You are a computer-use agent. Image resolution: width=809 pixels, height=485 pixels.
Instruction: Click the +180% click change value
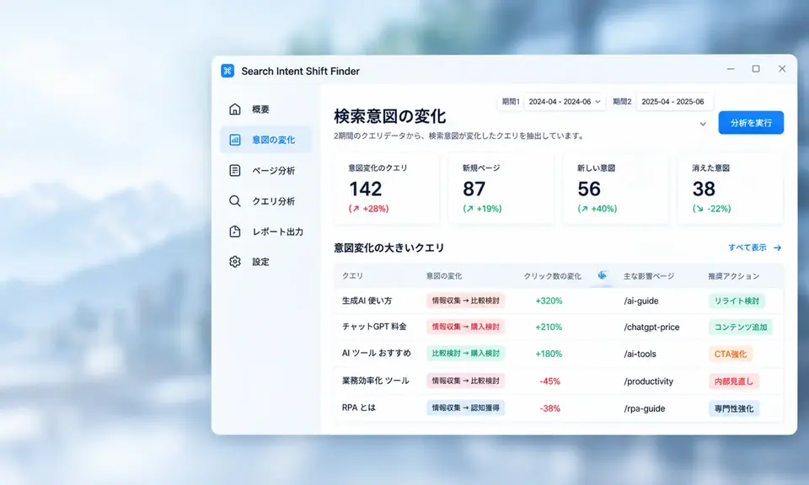coord(549,354)
